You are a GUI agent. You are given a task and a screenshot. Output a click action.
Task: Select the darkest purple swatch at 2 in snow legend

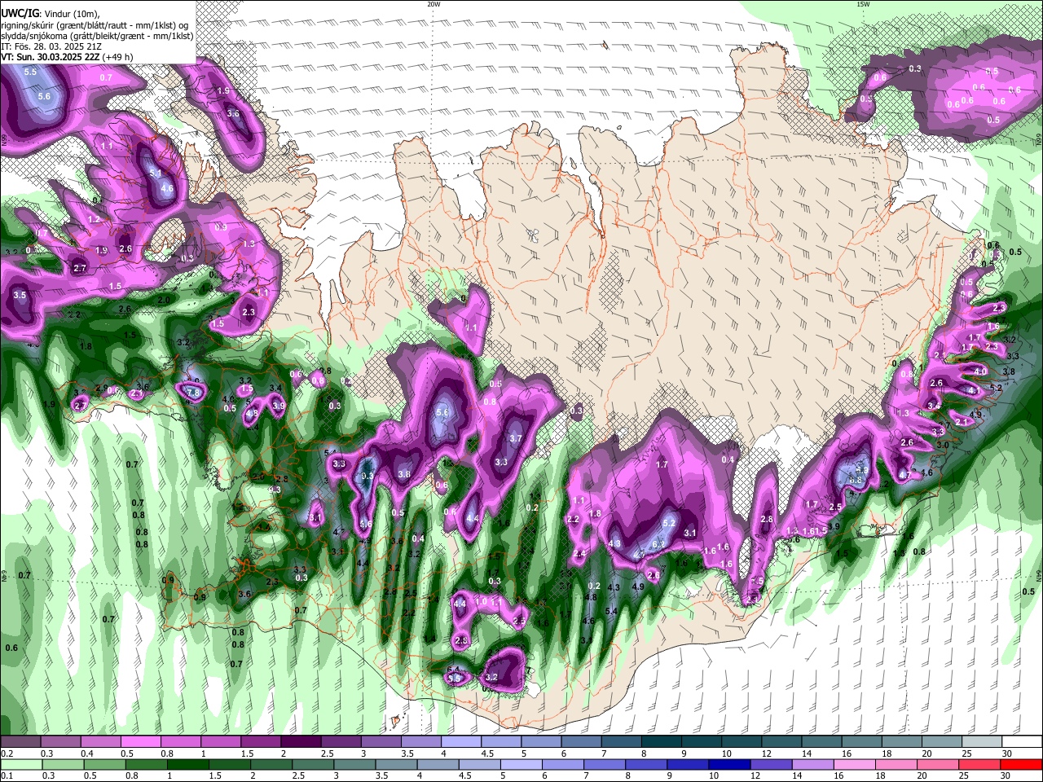click(x=300, y=742)
